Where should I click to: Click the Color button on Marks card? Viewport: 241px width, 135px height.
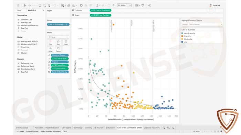click(50, 42)
